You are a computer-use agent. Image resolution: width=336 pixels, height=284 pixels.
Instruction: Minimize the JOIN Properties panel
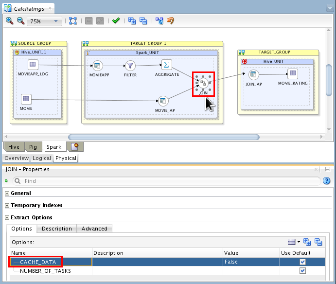point(328,169)
